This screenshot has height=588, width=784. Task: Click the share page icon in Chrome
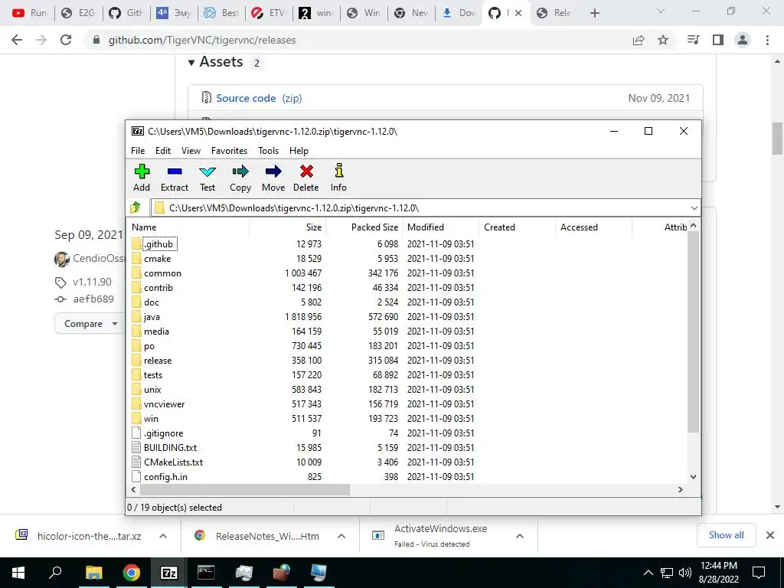[639, 40]
